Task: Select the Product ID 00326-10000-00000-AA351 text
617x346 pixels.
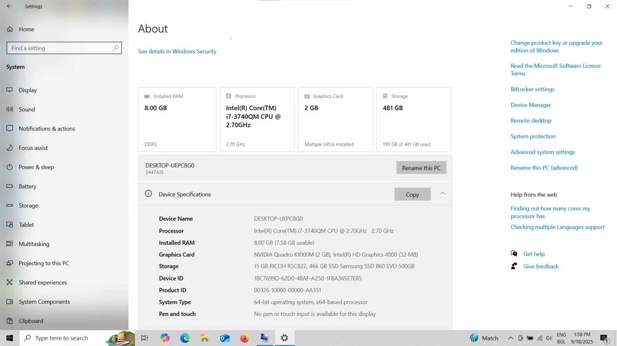Action: point(288,290)
